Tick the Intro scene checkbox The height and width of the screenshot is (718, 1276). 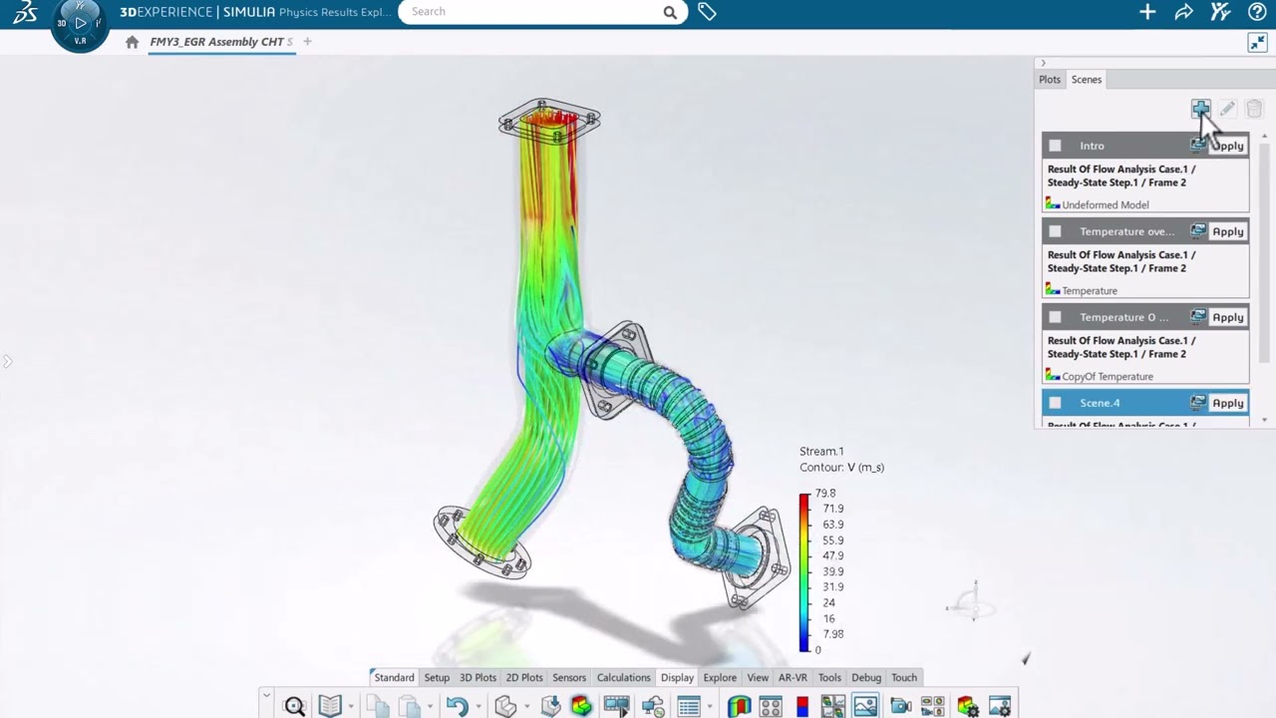pos(1055,146)
